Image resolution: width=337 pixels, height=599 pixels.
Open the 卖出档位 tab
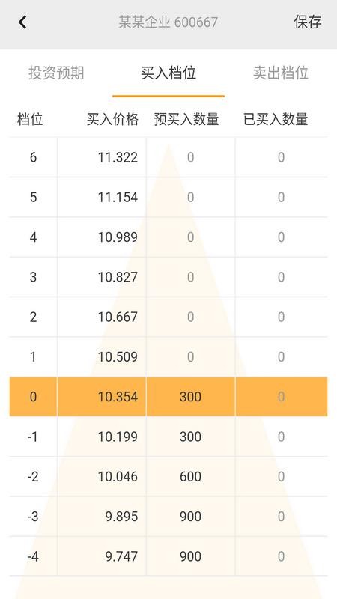(x=280, y=73)
